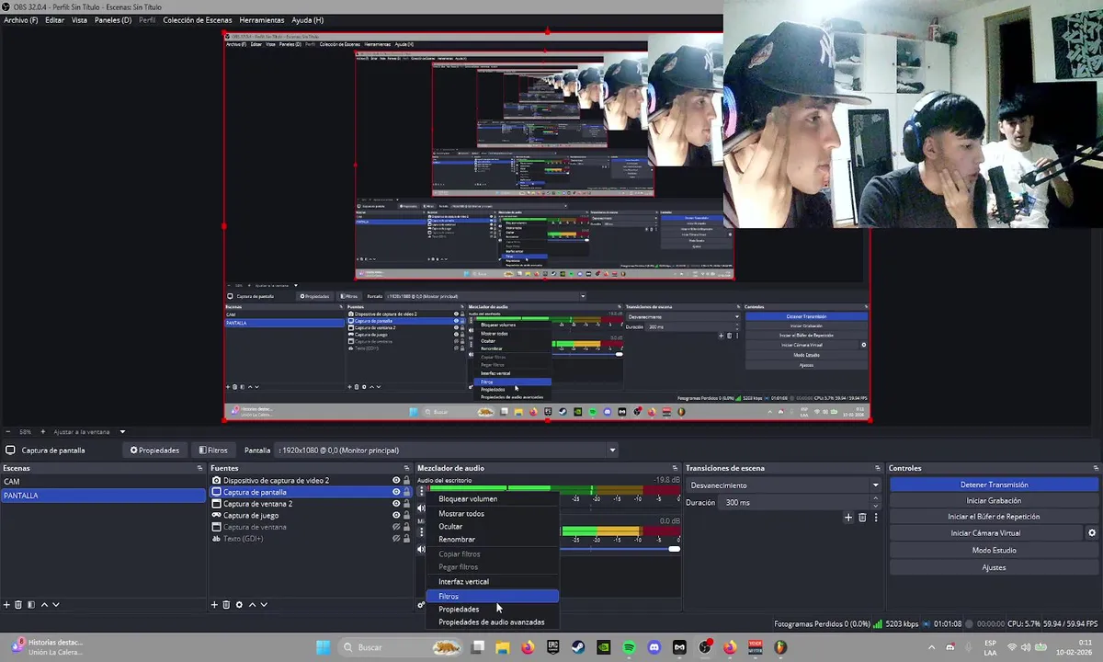This screenshot has width=1103, height=662.
Task: Open Propiedades button in source toolbar
Action: tap(154, 451)
